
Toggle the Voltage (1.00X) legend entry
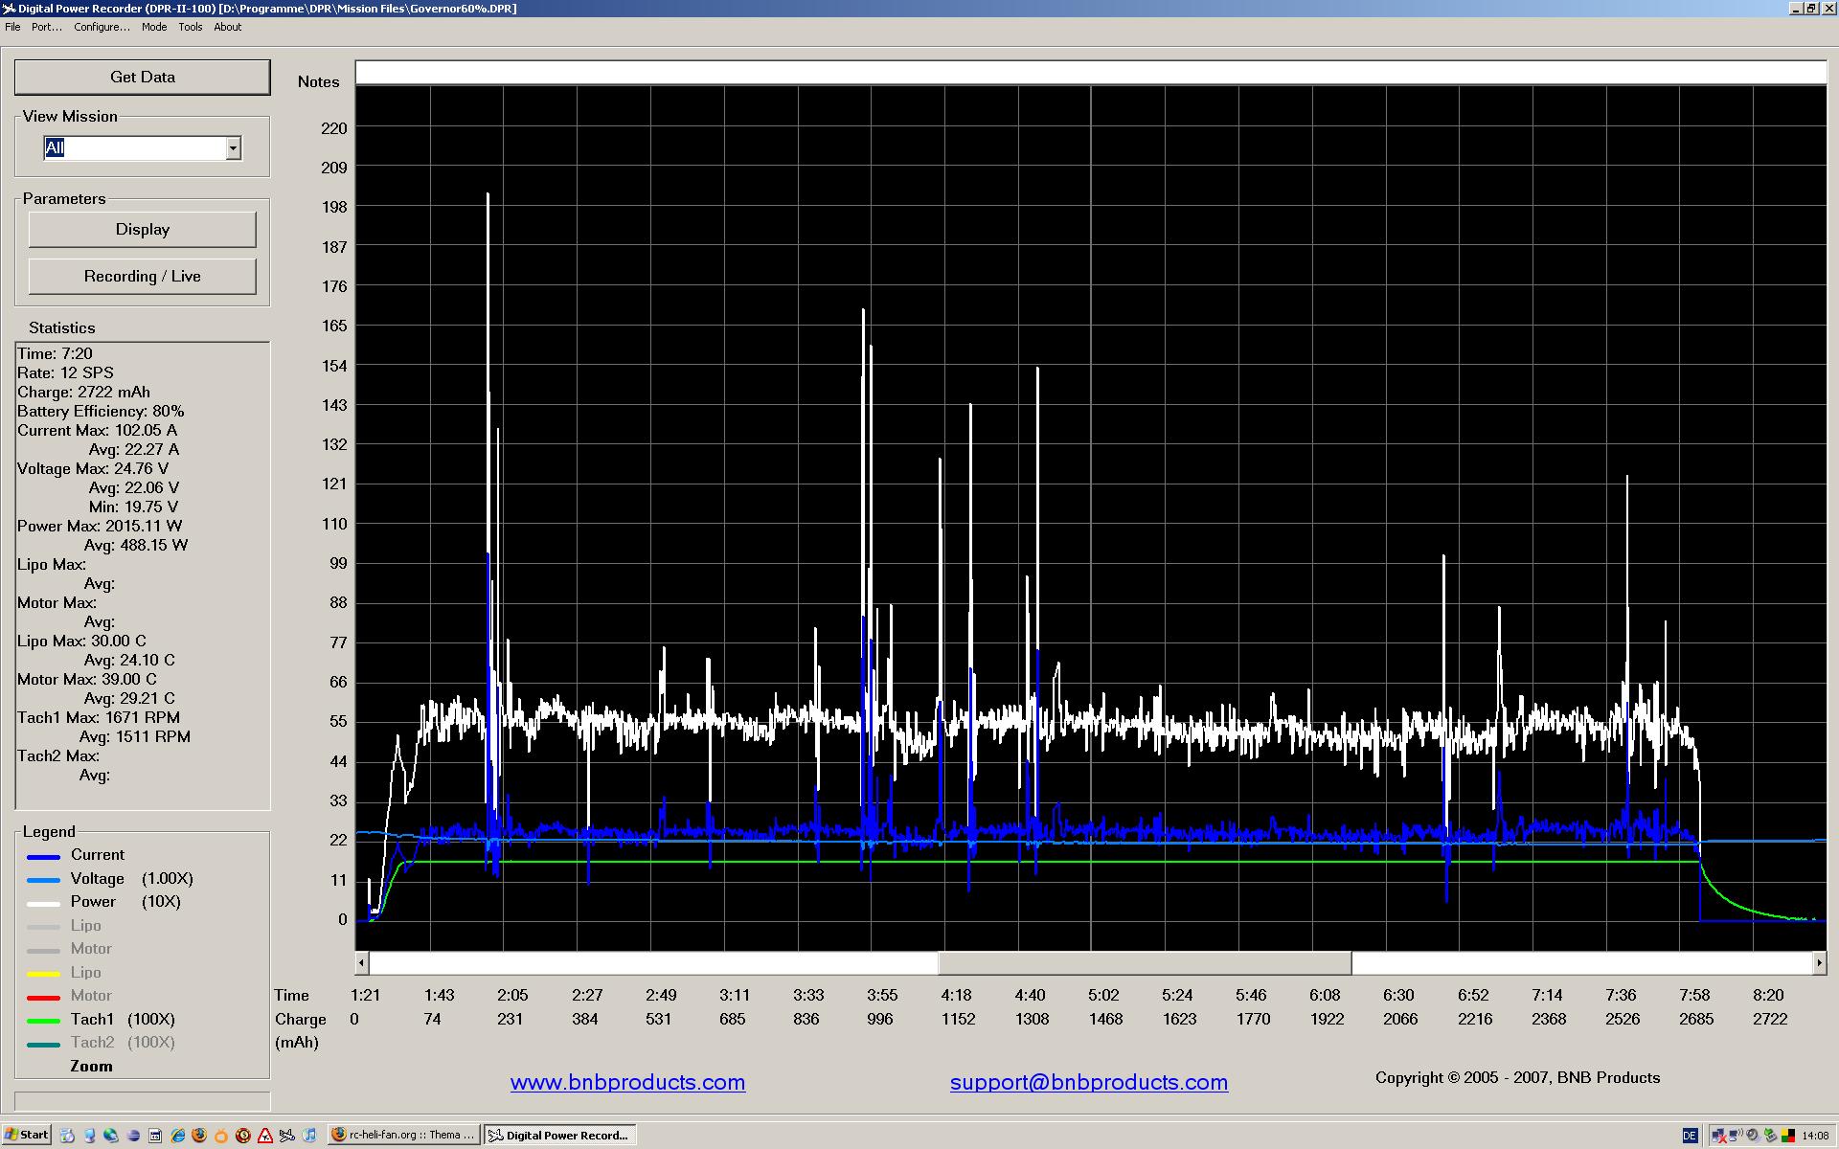(132, 878)
